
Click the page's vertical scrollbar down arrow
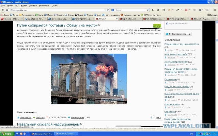217,127
